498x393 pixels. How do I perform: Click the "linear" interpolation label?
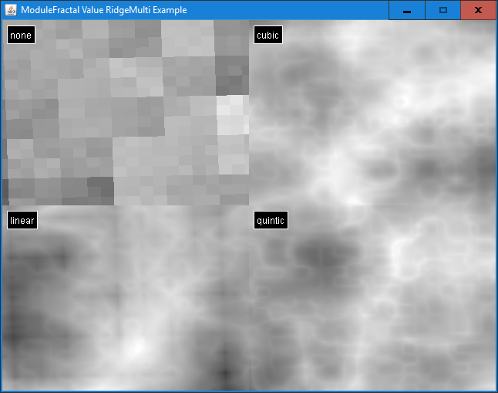click(x=22, y=221)
